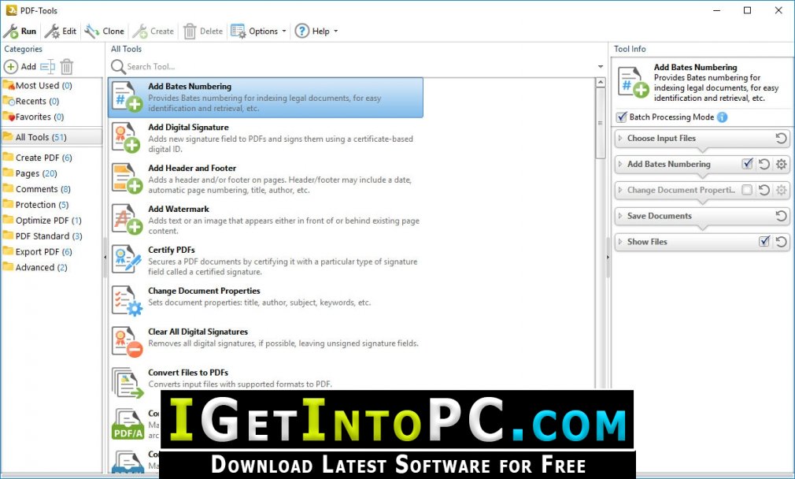Image resolution: width=795 pixels, height=479 pixels.
Task: Open the Options dropdown menu
Action: click(259, 32)
